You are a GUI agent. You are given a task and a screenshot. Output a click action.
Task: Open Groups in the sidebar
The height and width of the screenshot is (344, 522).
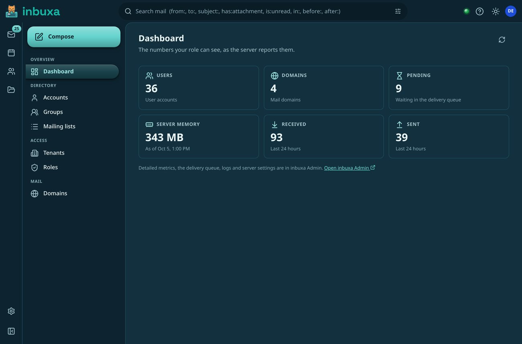(x=72, y=112)
